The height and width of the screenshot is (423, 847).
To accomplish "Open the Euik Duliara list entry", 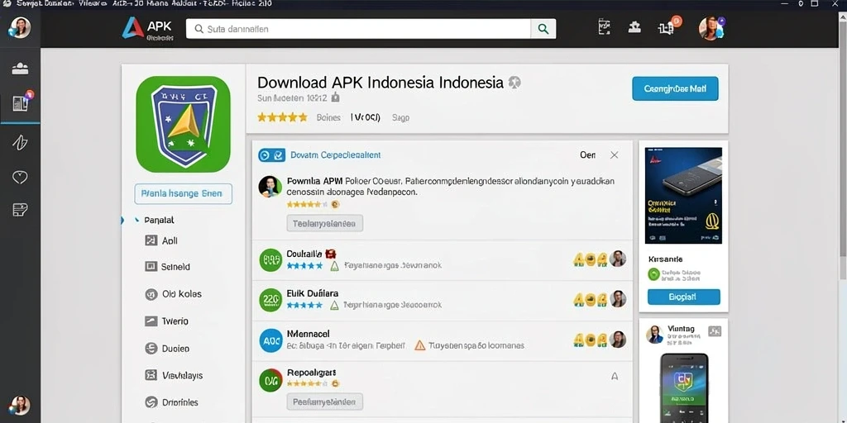I will [442, 300].
